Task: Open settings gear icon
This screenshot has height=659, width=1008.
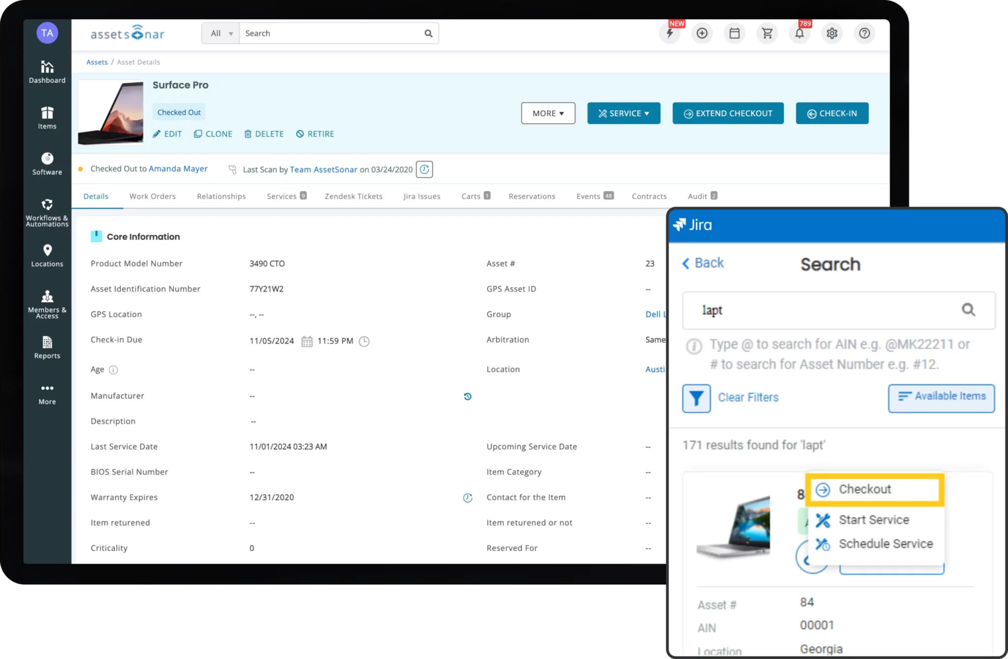Action: [832, 33]
